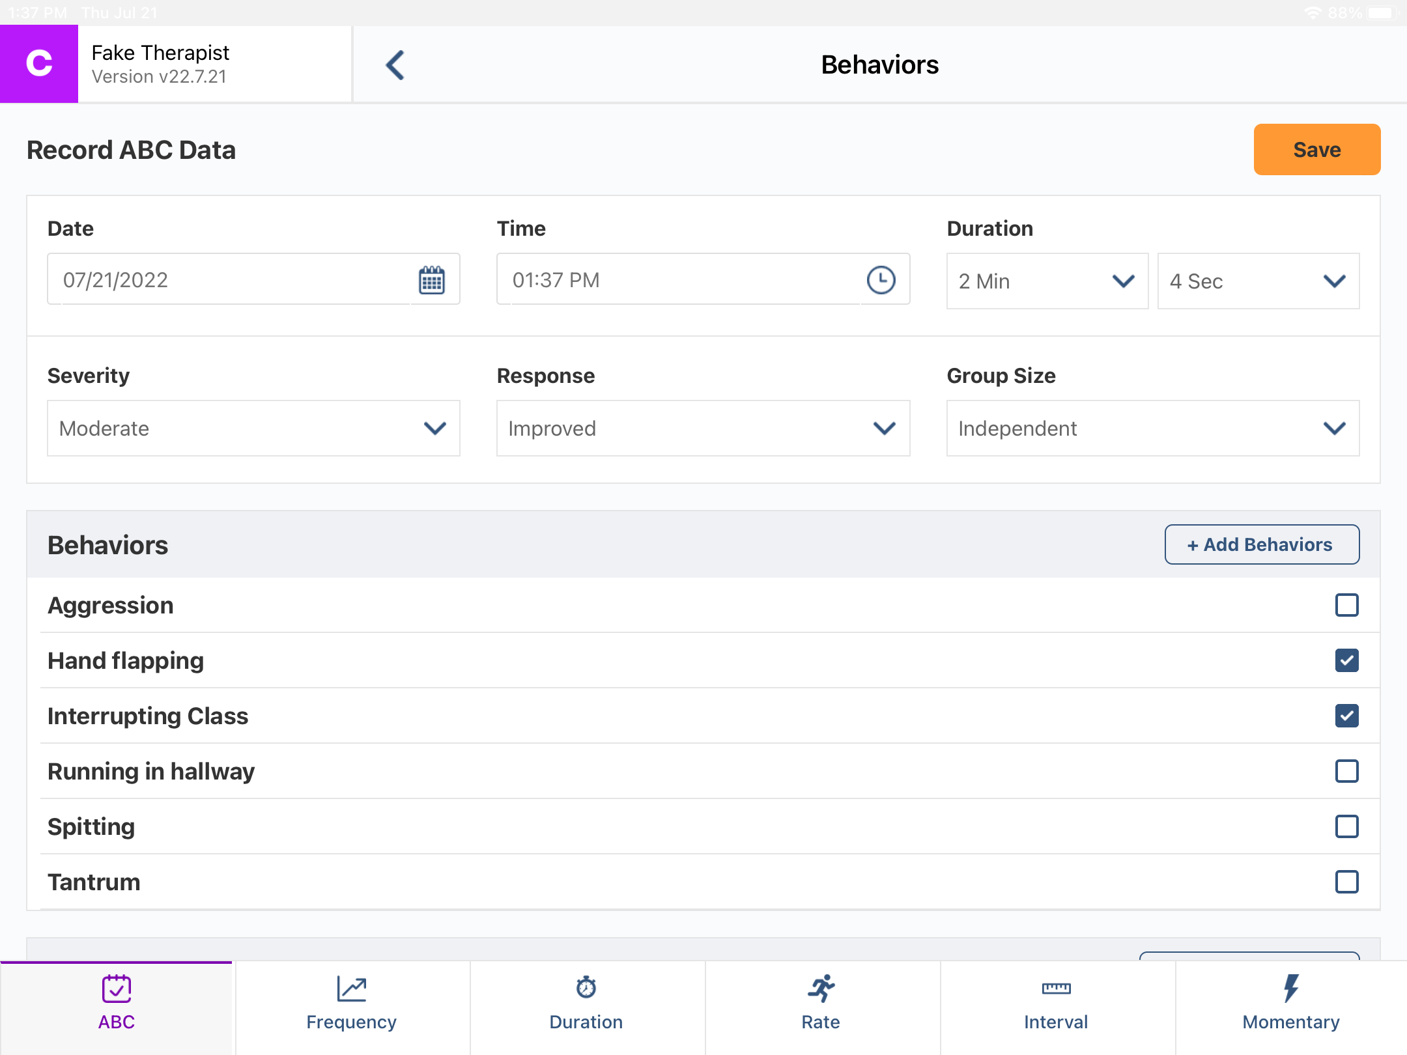
Task: Click the purple C avatar icon
Action: tap(38, 63)
